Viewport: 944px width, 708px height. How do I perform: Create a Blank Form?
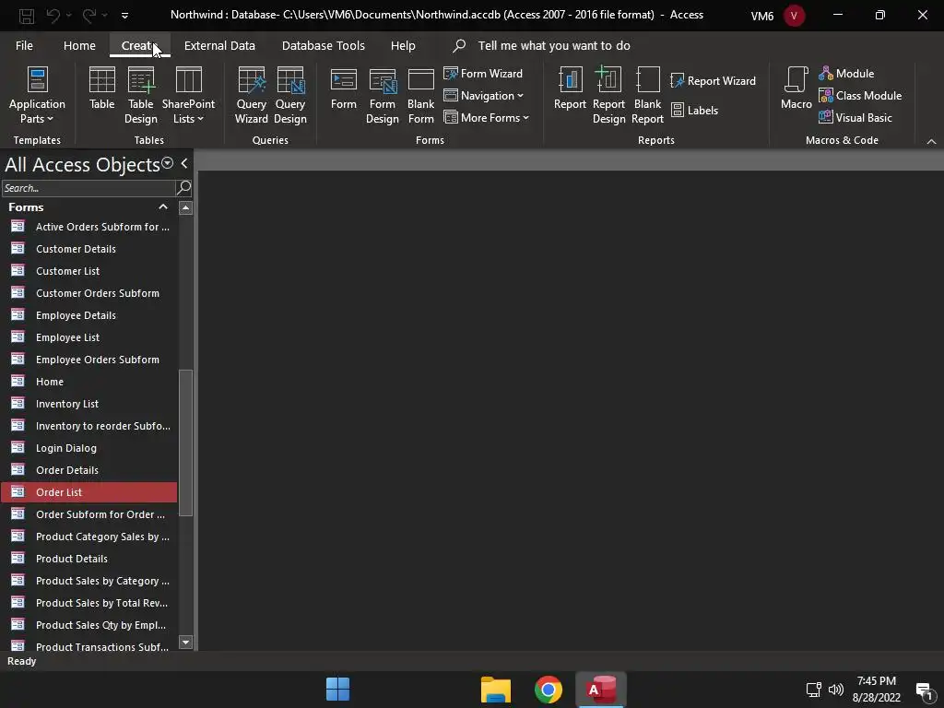coord(420,95)
